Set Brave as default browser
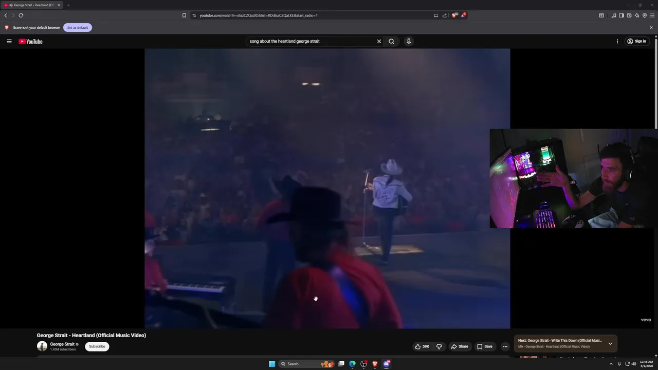The height and width of the screenshot is (370, 658). (78, 27)
